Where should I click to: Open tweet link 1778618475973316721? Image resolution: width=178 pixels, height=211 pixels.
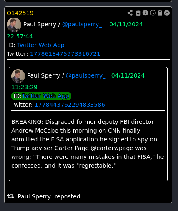(65, 54)
